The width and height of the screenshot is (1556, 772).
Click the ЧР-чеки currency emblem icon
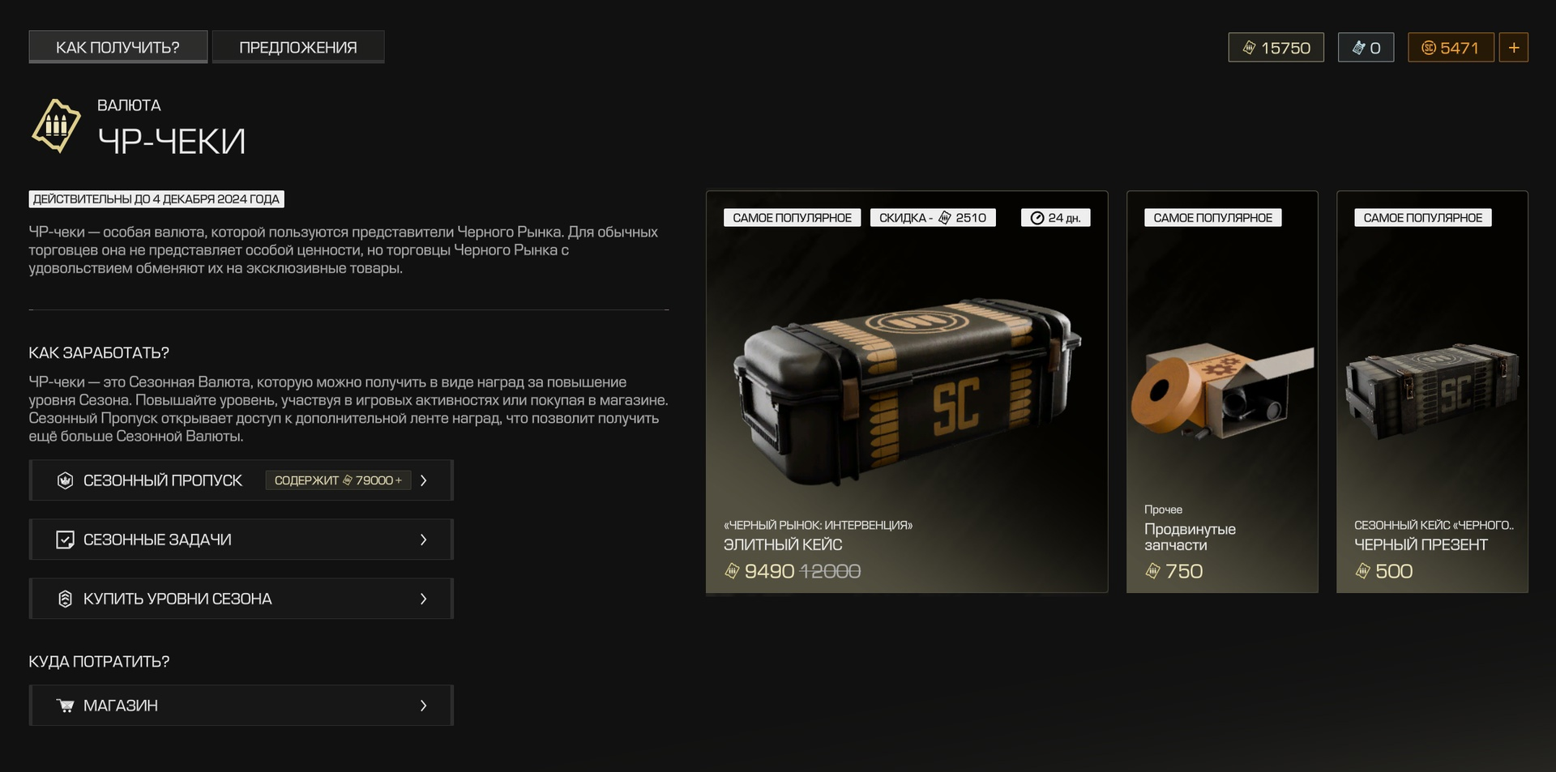[56, 126]
